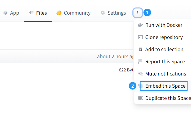Open the Community tab

(x=73, y=13)
